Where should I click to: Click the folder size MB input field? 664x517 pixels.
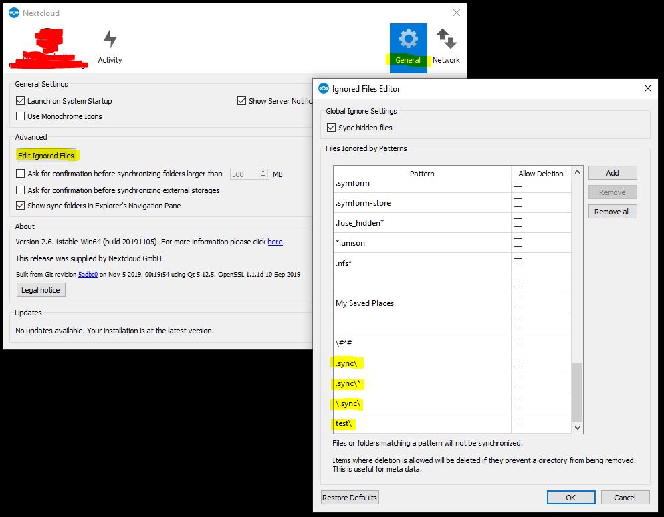(x=244, y=174)
